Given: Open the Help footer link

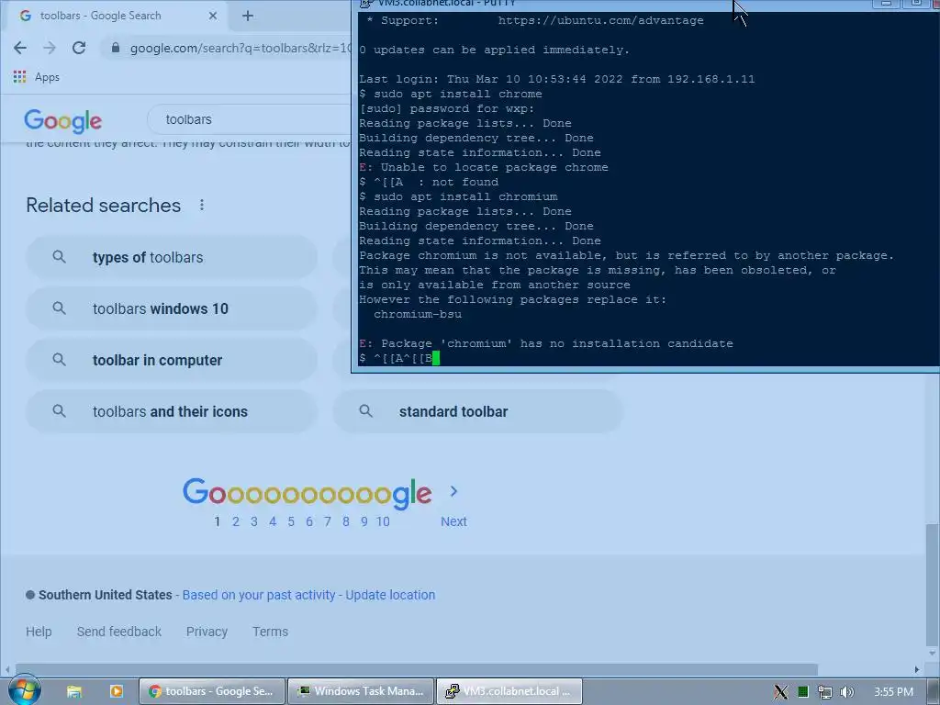Looking at the screenshot, I should click(39, 632).
